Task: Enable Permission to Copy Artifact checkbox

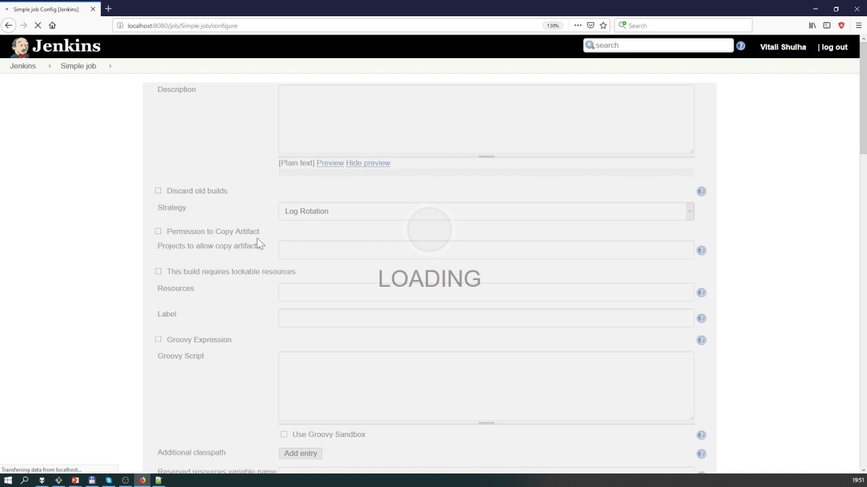Action: point(158,231)
